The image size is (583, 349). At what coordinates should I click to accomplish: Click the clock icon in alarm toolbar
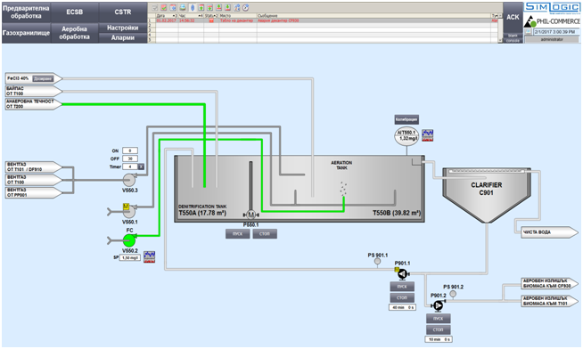(246, 7)
